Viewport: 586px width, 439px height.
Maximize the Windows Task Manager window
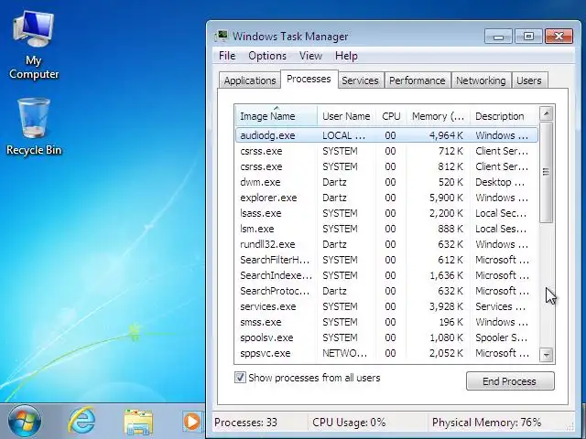point(528,37)
